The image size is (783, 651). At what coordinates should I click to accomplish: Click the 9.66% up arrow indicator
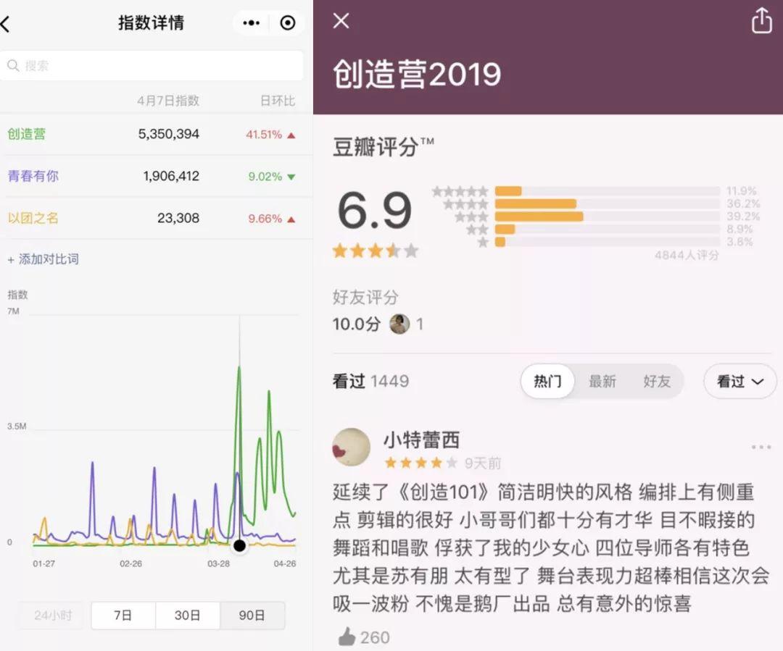tap(291, 219)
